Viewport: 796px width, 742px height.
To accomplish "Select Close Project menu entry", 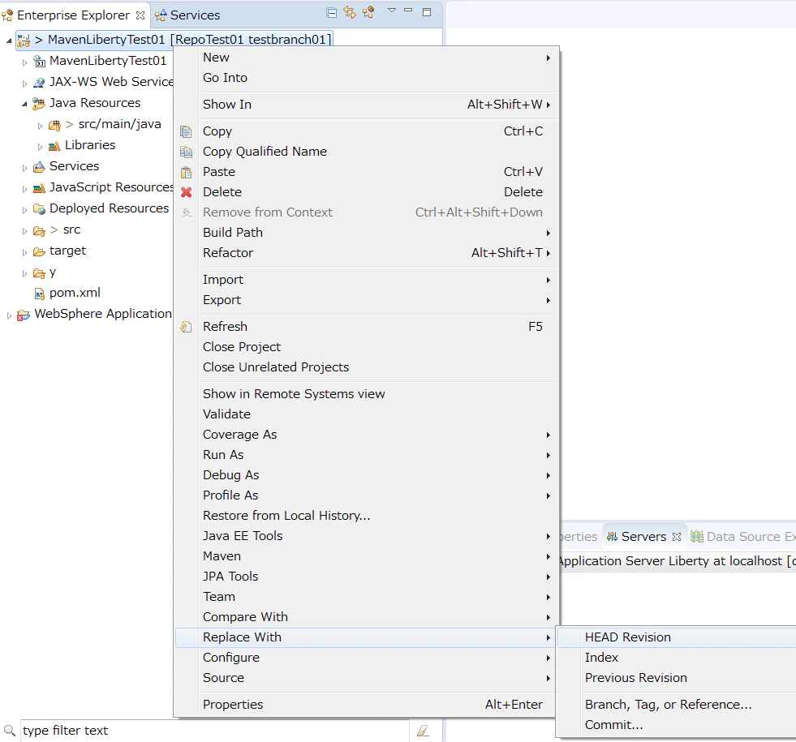I will pyautogui.click(x=366, y=347).
